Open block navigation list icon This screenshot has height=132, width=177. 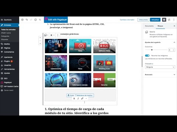(x=40, y=20)
